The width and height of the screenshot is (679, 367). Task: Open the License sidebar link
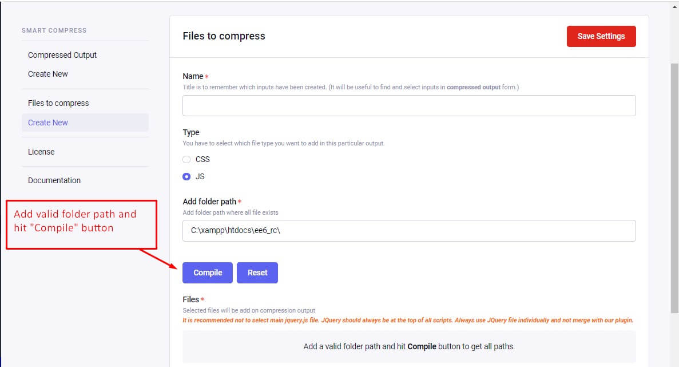[41, 152]
